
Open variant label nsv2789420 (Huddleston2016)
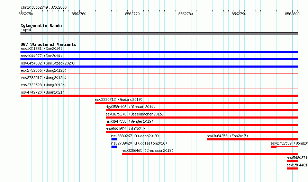pyautogui.click(x=139, y=143)
